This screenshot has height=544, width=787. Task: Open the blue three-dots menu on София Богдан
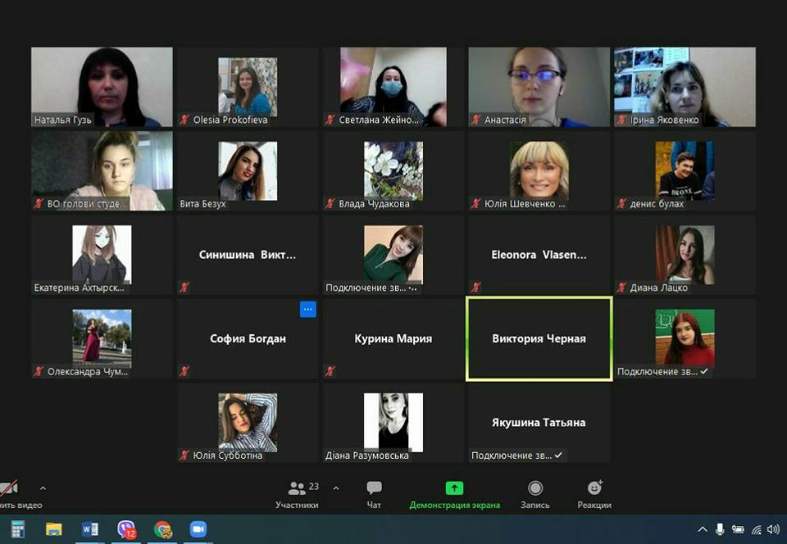(x=307, y=310)
